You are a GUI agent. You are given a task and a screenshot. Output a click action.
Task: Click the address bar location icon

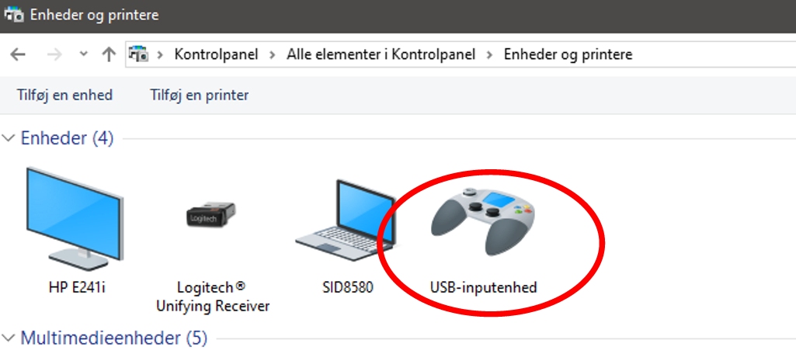coord(138,54)
